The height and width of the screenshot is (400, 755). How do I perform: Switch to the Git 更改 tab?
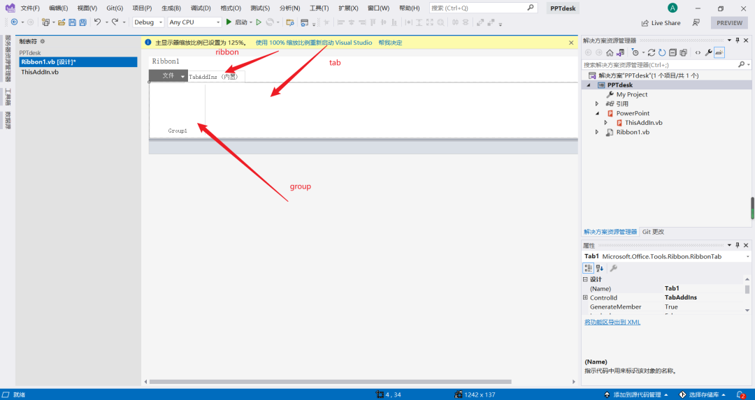point(653,232)
